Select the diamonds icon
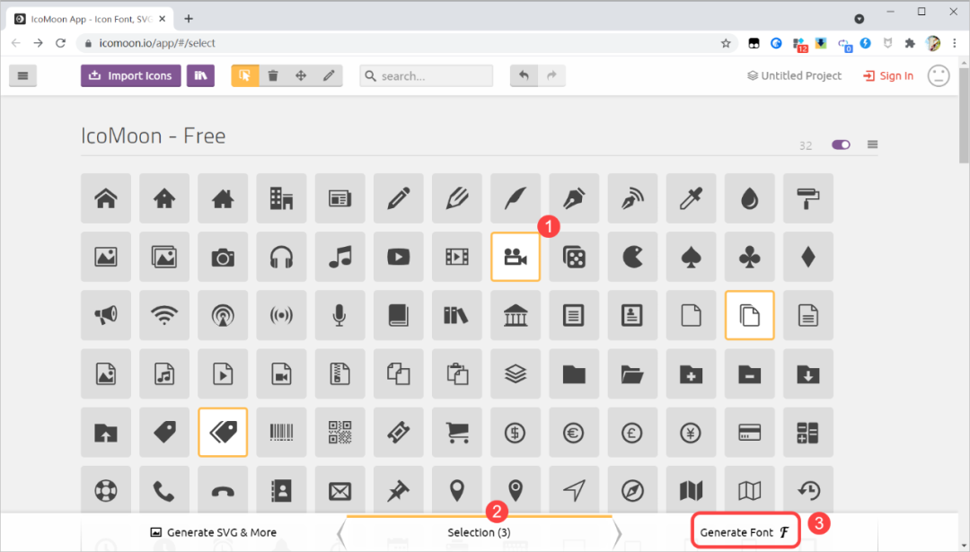This screenshot has height=552, width=970. [808, 257]
